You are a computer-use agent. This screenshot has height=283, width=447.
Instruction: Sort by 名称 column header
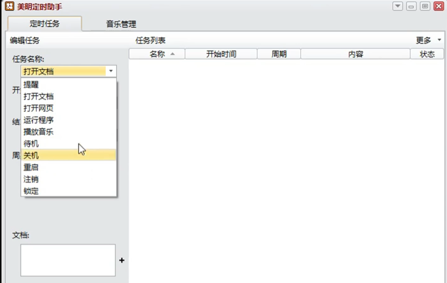[x=157, y=54]
